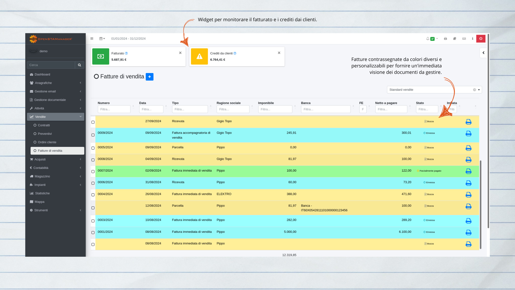
Task: Open the info icon in top bar
Action: (473, 39)
